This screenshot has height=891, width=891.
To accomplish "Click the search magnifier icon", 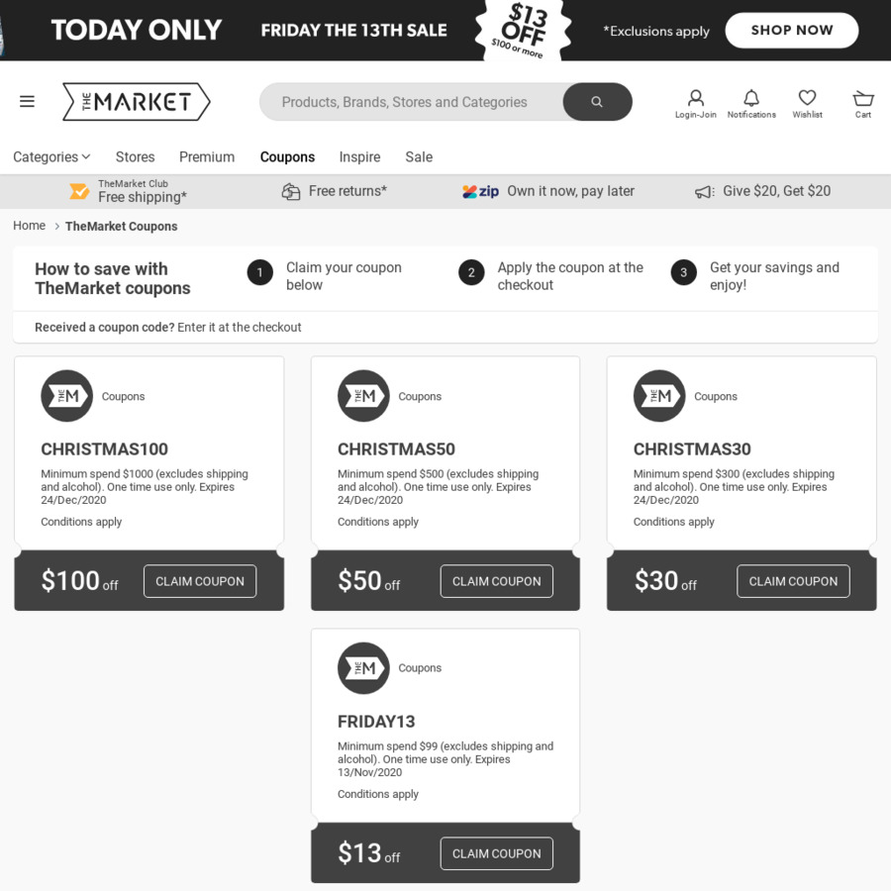I will click(x=597, y=101).
